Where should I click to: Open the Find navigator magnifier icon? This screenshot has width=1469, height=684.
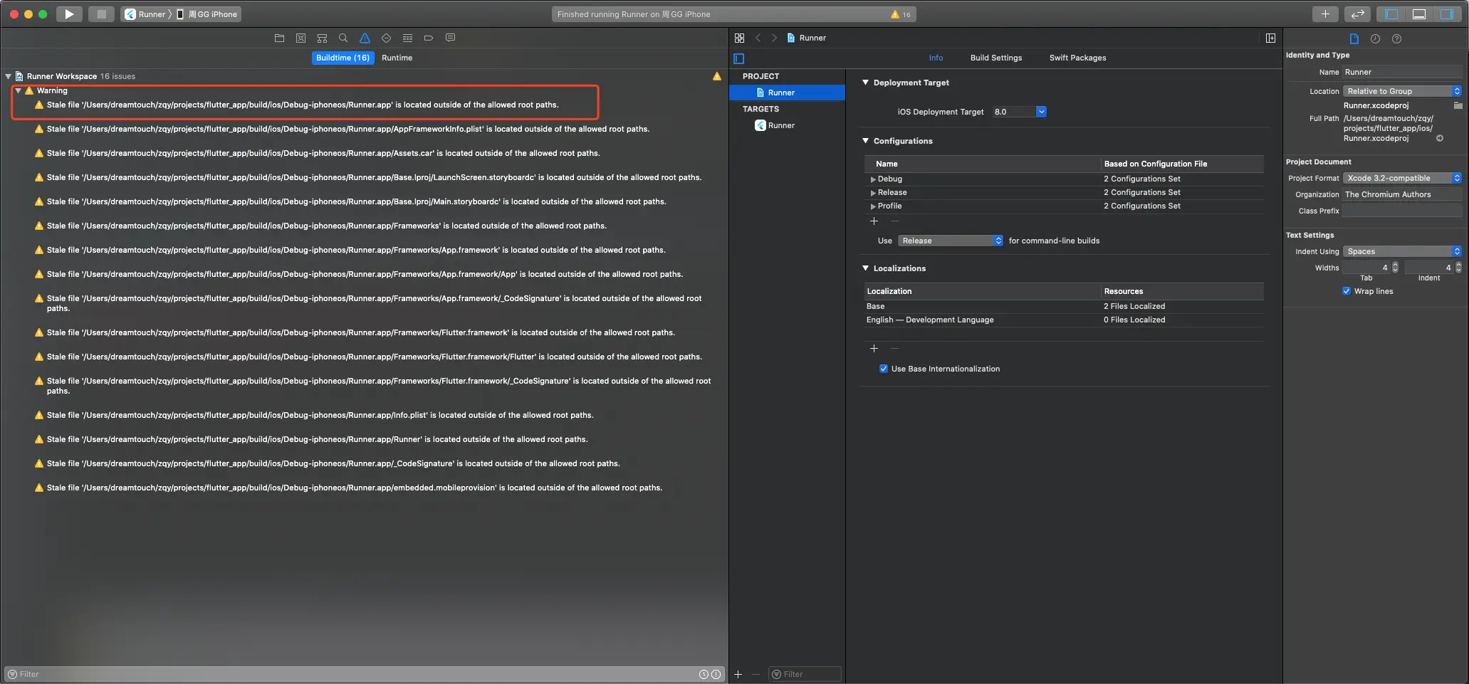343,38
